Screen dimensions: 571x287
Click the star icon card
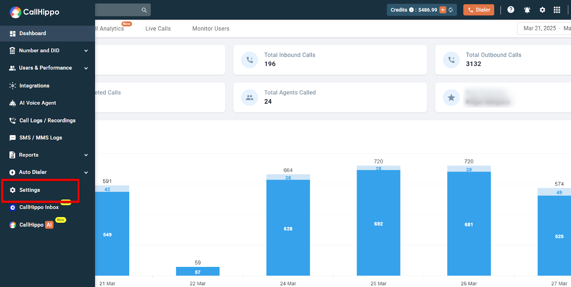pos(451,98)
